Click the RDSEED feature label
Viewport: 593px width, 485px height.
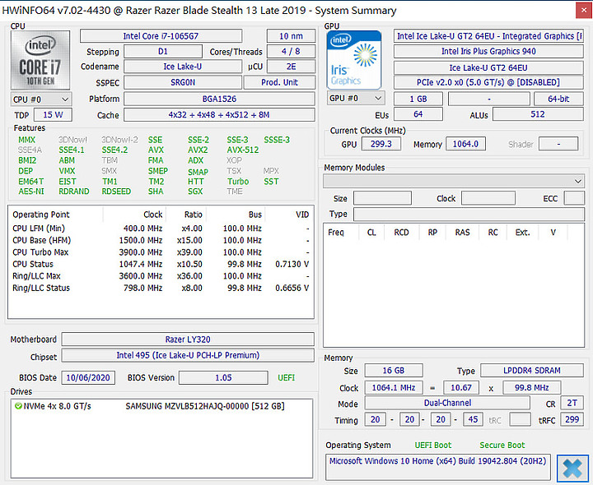pyautogui.click(x=116, y=192)
